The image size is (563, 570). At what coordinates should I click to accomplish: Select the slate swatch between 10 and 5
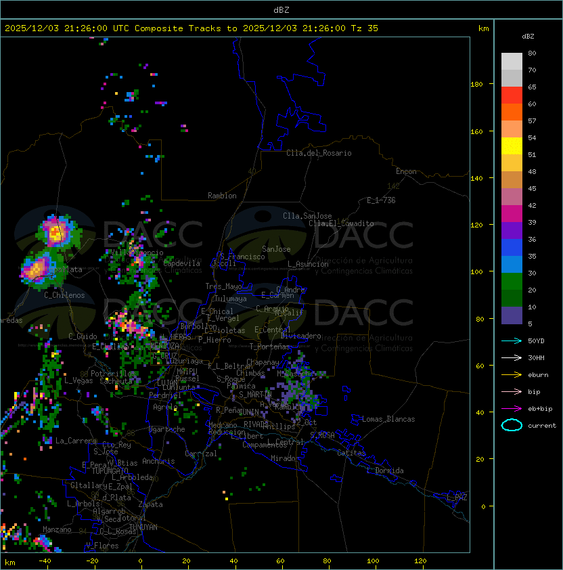click(x=512, y=315)
